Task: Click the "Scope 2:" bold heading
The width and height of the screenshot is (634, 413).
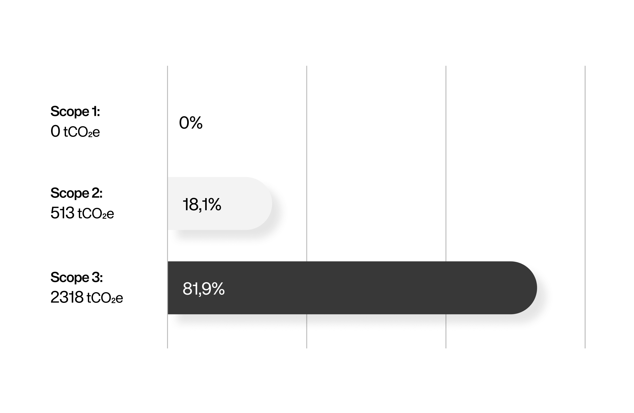Action: 77,193
